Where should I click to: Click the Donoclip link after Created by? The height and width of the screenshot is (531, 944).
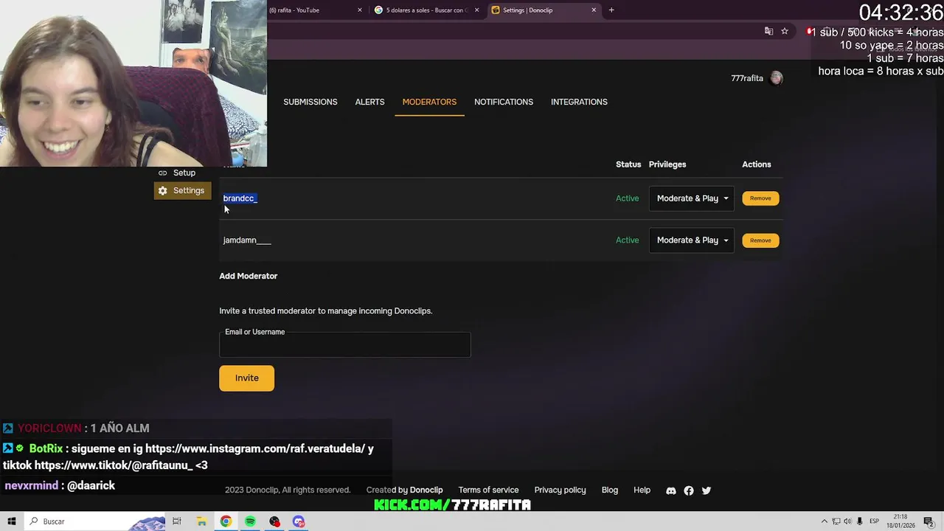coord(426,490)
